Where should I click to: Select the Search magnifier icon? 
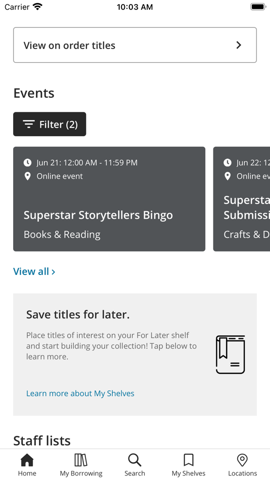[x=134, y=460]
